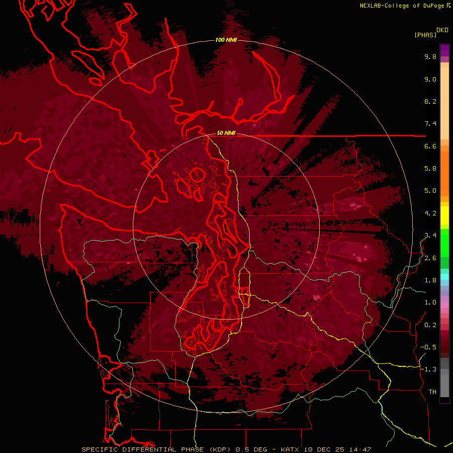
Task: Click the 7.4 scale label
Action: point(430,124)
